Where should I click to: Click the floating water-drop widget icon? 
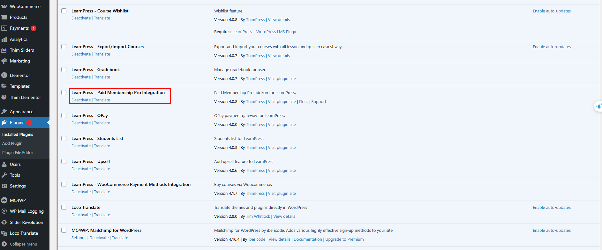[598, 106]
